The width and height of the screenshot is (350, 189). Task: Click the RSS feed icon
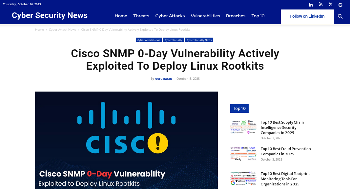320,5
